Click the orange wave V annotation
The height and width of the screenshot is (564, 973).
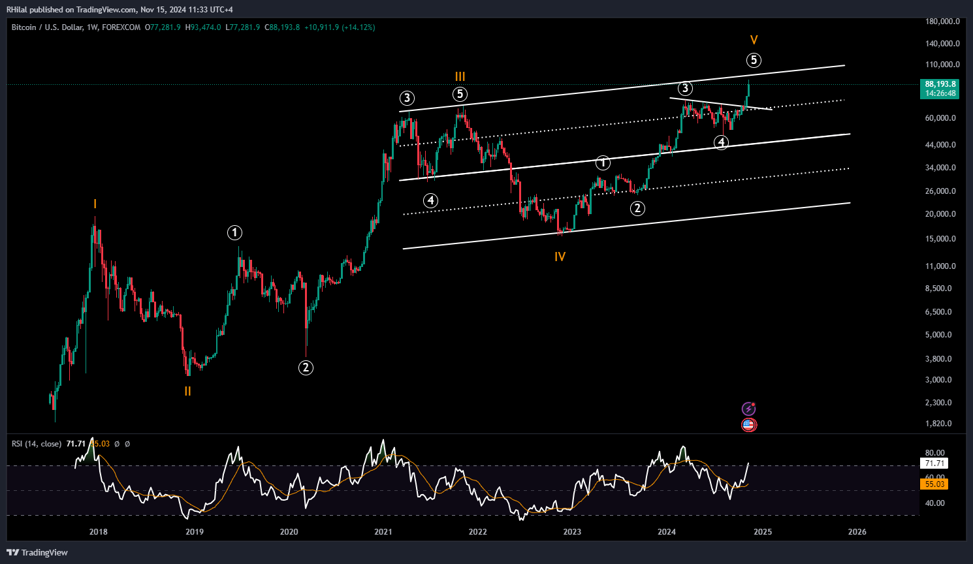[x=754, y=40]
